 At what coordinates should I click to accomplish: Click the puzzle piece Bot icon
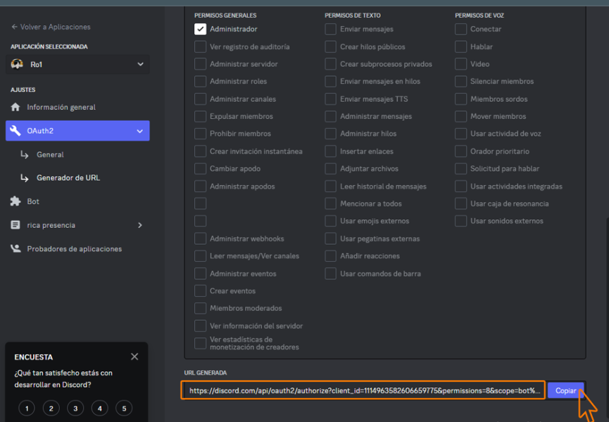coord(15,202)
